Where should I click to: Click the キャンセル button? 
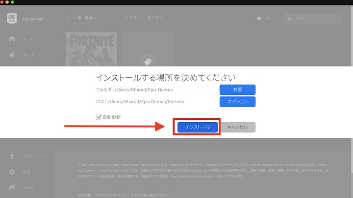tap(237, 127)
